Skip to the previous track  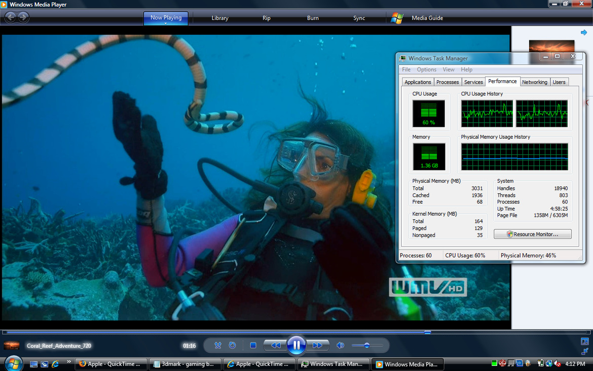coord(276,345)
